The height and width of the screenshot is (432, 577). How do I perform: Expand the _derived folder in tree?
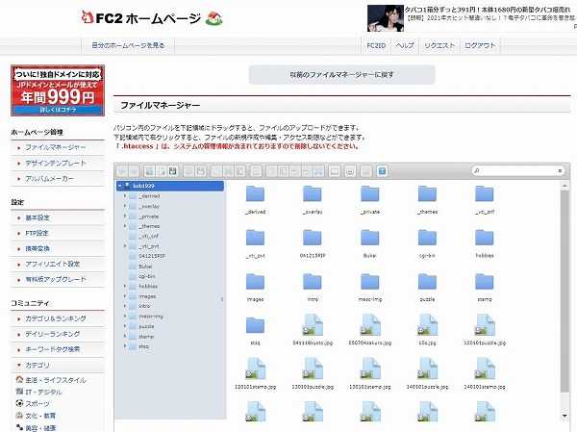click(x=124, y=195)
